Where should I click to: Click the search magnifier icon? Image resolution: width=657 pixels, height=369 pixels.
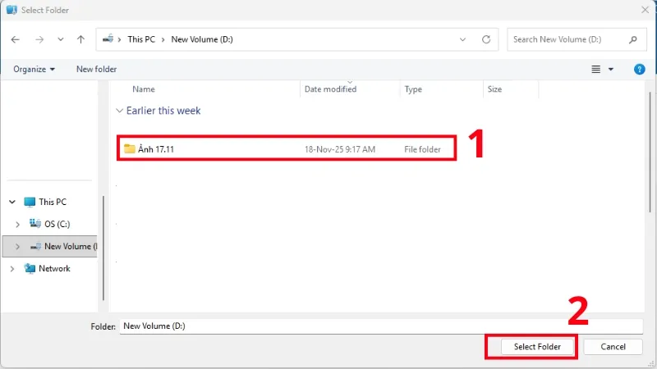632,39
